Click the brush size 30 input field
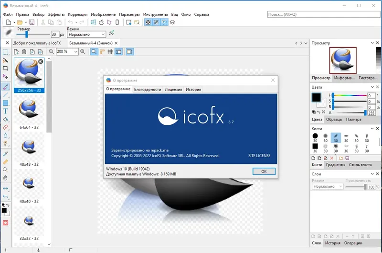Screen dimensions: 382x253 coord(55,34)
